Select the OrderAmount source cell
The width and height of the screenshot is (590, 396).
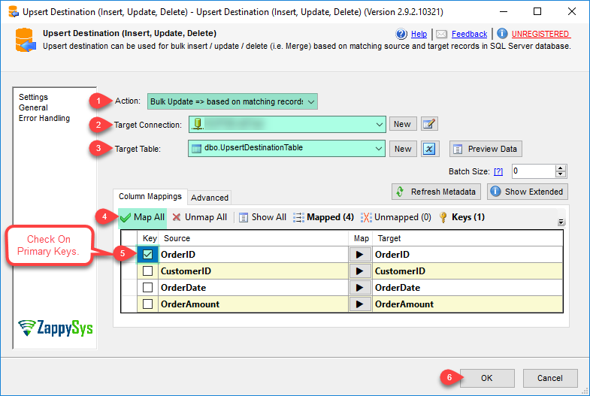click(253, 304)
